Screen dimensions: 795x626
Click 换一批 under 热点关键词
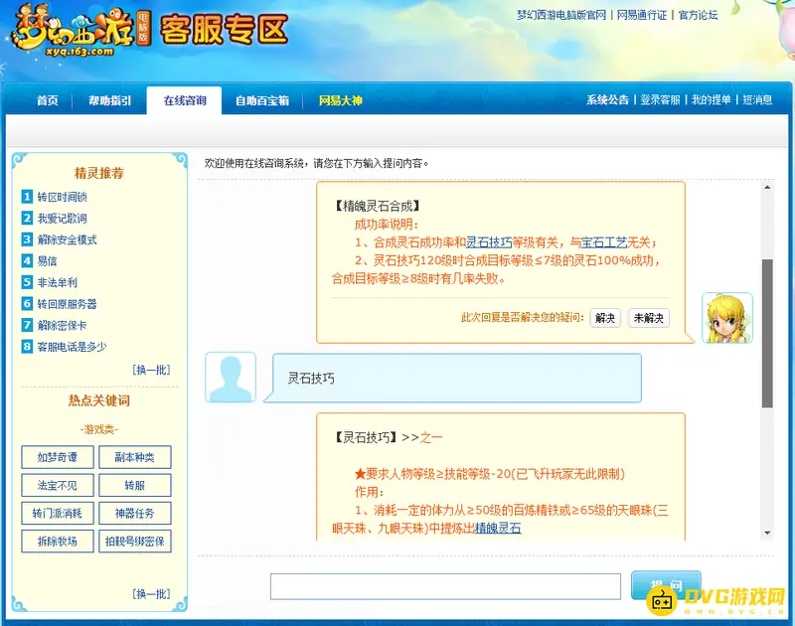tap(152, 593)
